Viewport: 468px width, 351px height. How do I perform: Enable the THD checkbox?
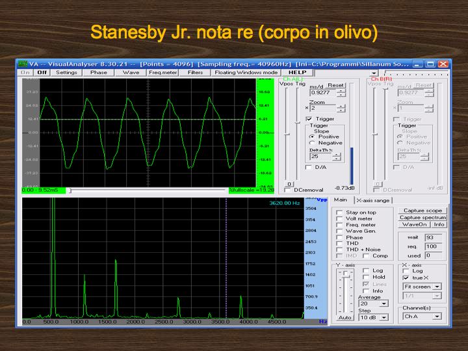point(339,243)
